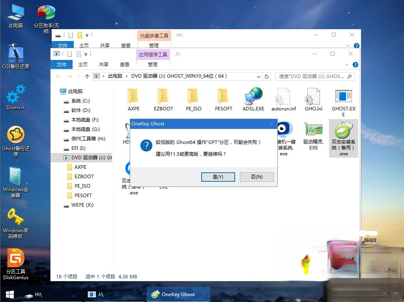This screenshot has width=404, height=302.
Task: Expand the ribbon in J:\ window
Action: [347, 65]
